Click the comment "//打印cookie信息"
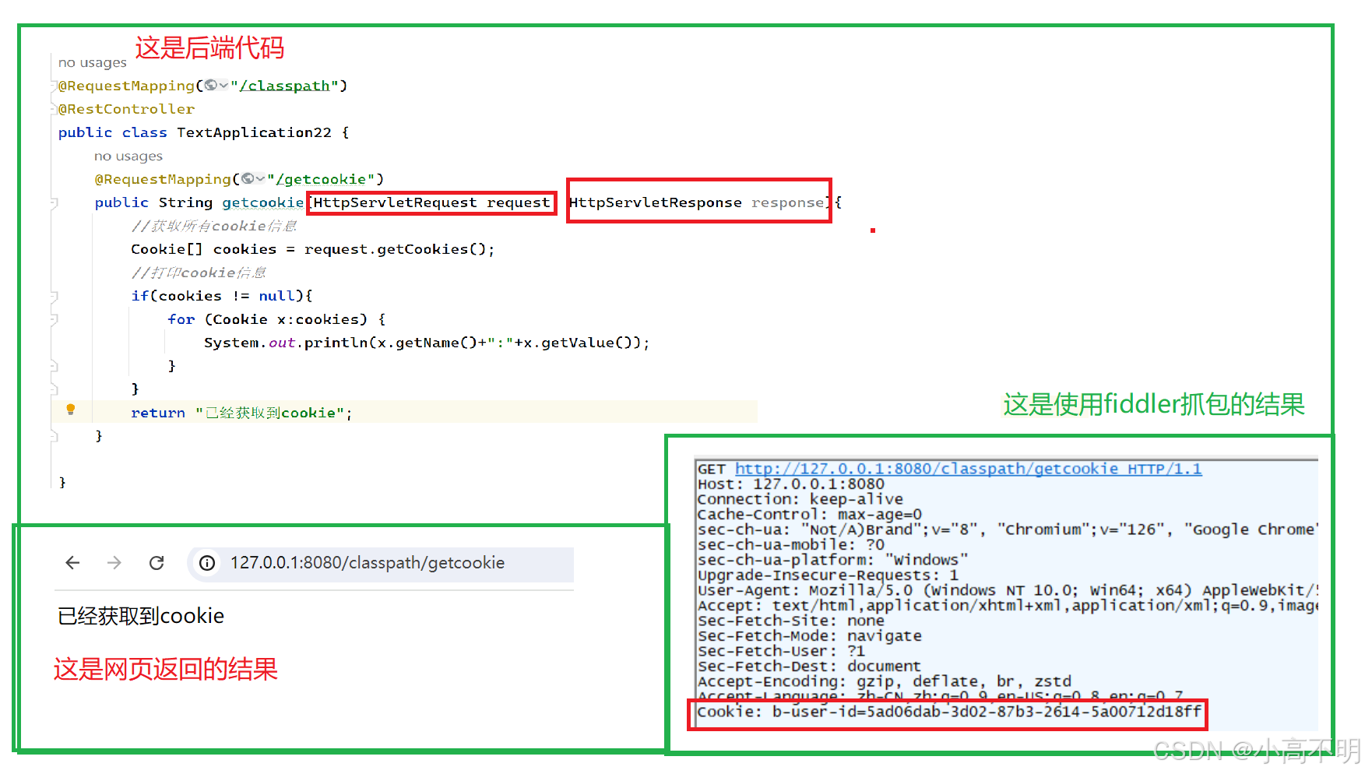Screen dimensions: 1365x774 click(199, 273)
